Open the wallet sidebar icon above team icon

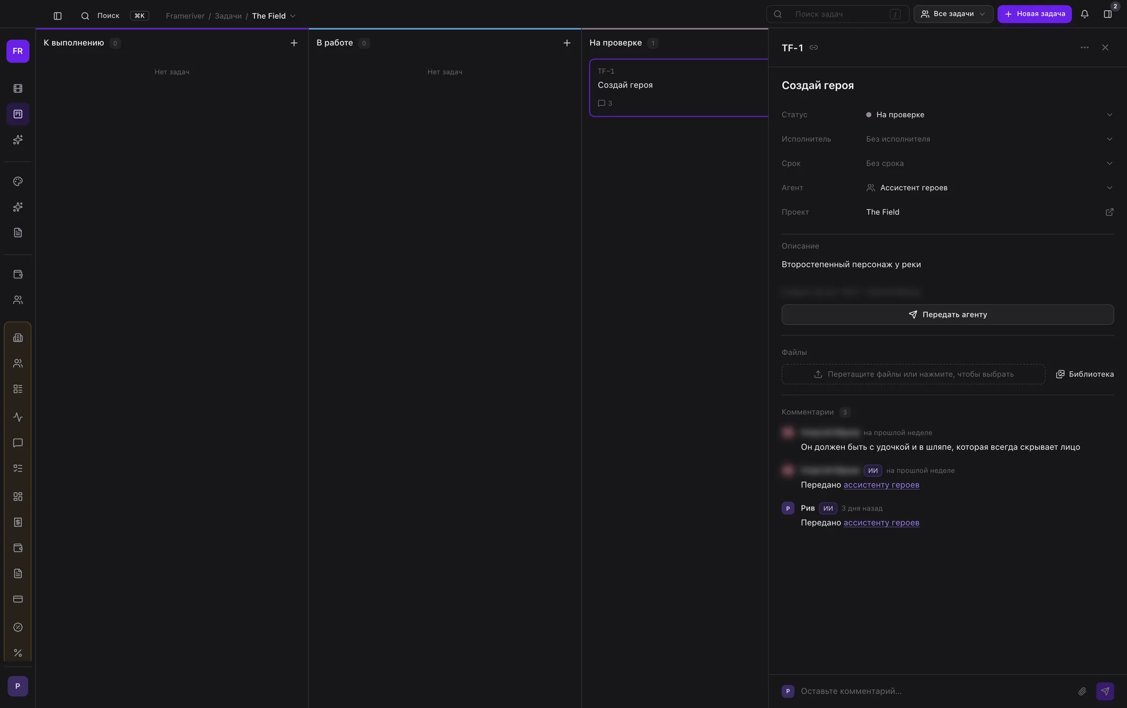pos(18,274)
